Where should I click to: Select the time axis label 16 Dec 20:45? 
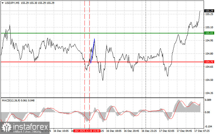tap(131, 131)
